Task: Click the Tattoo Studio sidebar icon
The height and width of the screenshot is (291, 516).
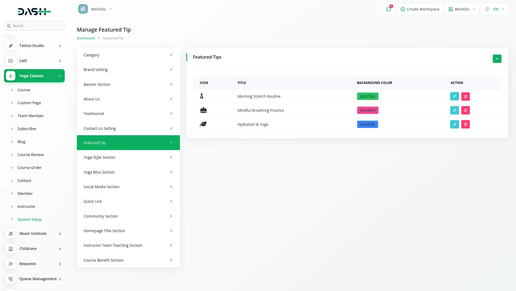Action: point(11,46)
